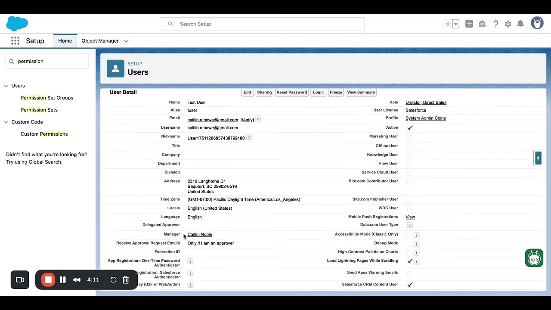Open the Notifications bell icon
The width and height of the screenshot is (551, 310).
tap(520, 24)
